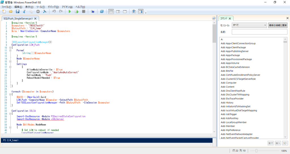Image resolution: width=290 pixels, height=154 pixels.
Task: Toggle the command add-on pane icon
Action: (x=141, y=12)
